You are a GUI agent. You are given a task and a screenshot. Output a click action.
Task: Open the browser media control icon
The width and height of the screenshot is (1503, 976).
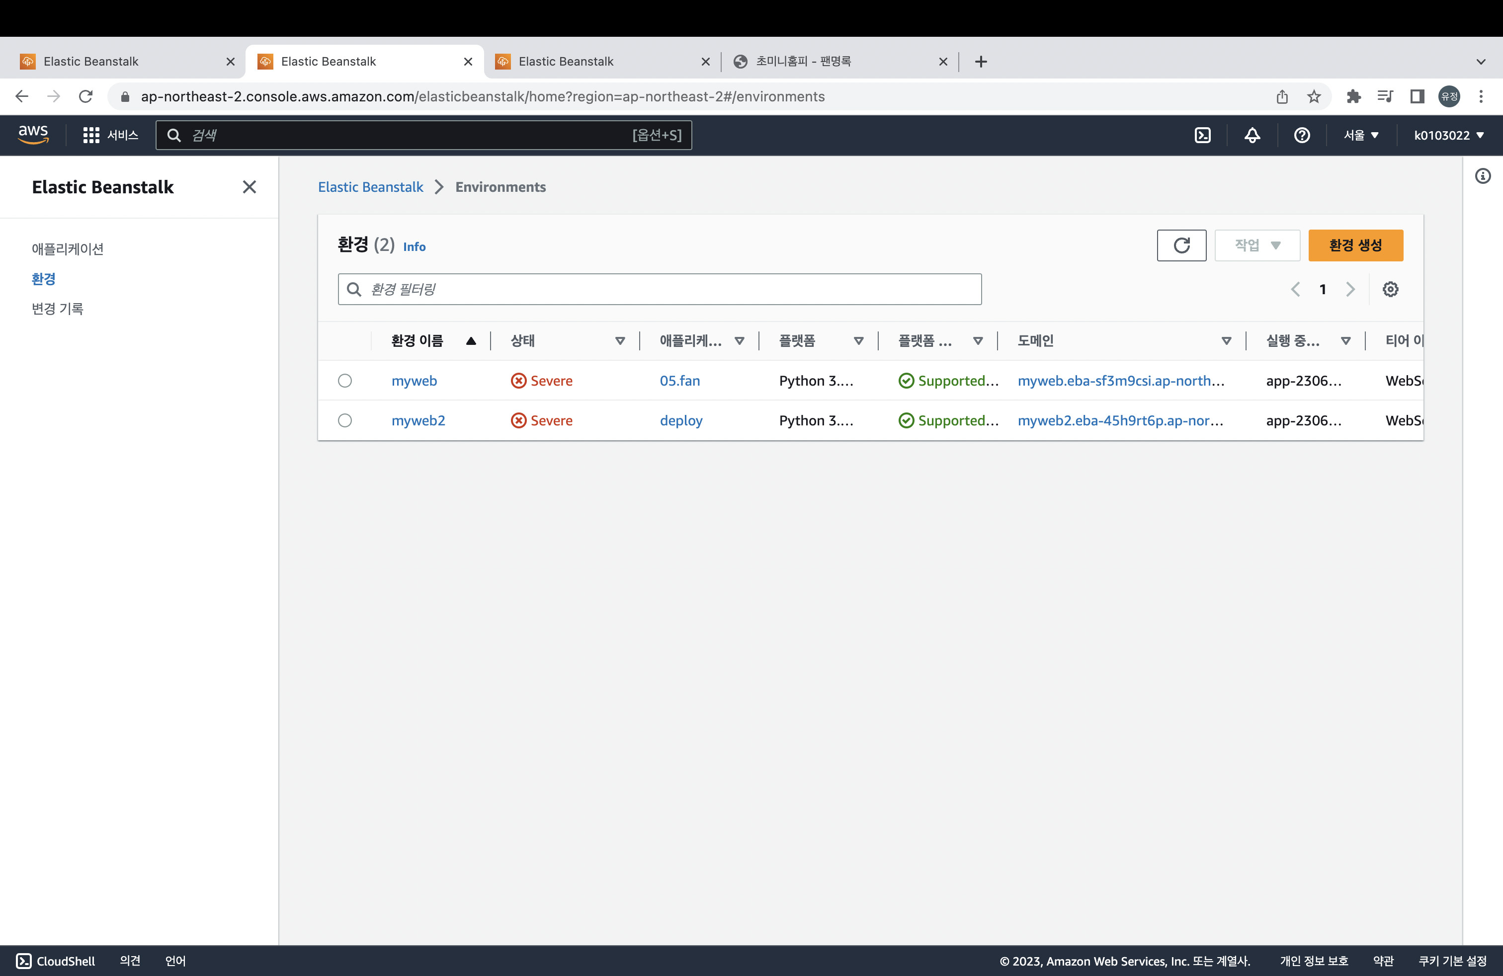1386,96
